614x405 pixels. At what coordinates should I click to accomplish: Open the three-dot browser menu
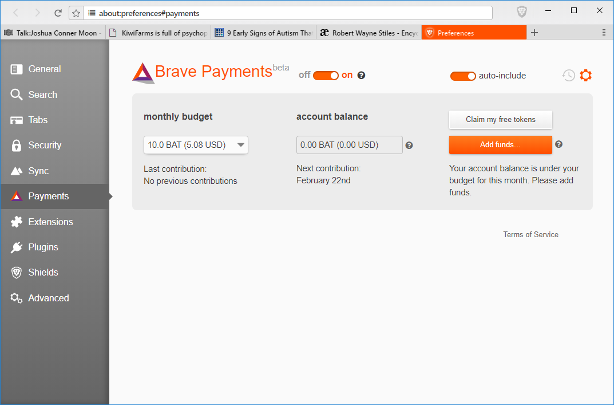(604, 33)
